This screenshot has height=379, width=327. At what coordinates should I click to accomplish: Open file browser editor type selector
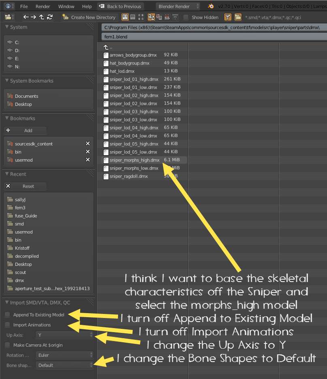point(9,17)
